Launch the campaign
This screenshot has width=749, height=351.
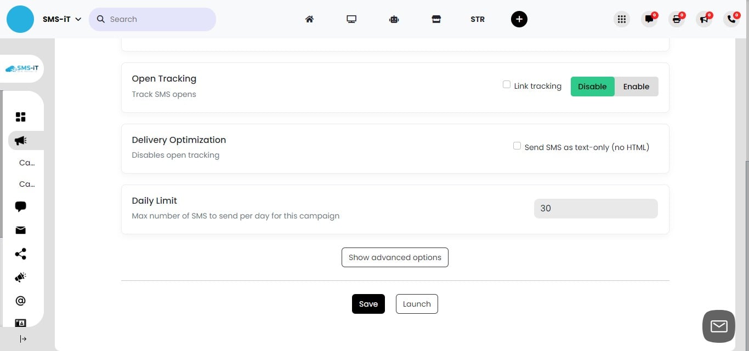pyautogui.click(x=416, y=304)
